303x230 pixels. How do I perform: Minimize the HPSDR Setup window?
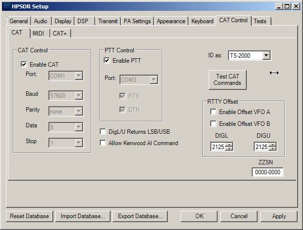(x=279, y=6)
